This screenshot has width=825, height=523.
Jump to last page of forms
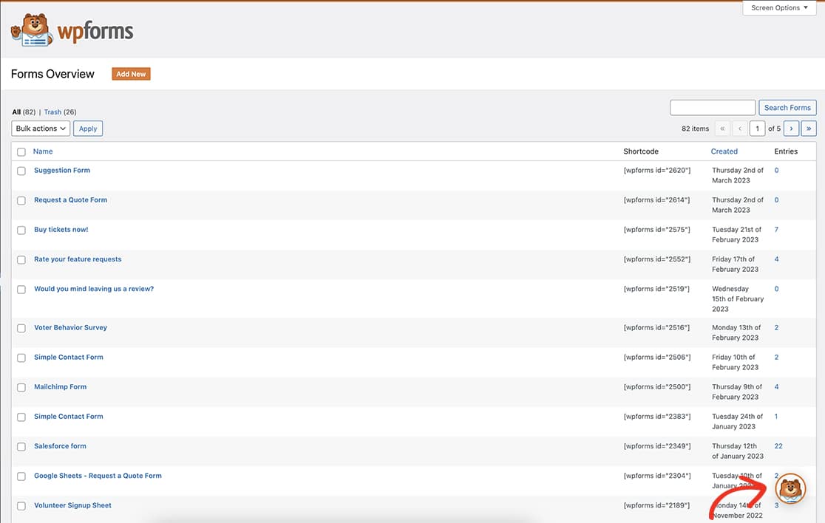pyautogui.click(x=809, y=129)
